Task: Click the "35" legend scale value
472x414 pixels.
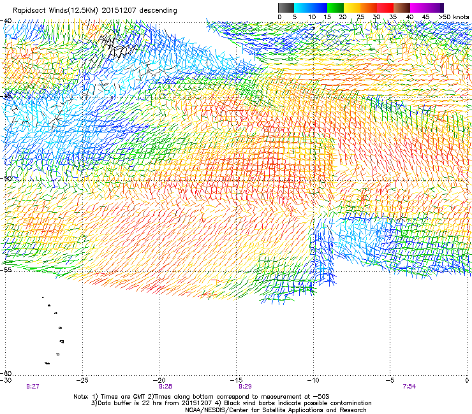Action: [393, 17]
